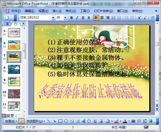Open the 视图(V) menu
Image resolution: width=161 pixels, height=132 pixels.
[43, 11]
